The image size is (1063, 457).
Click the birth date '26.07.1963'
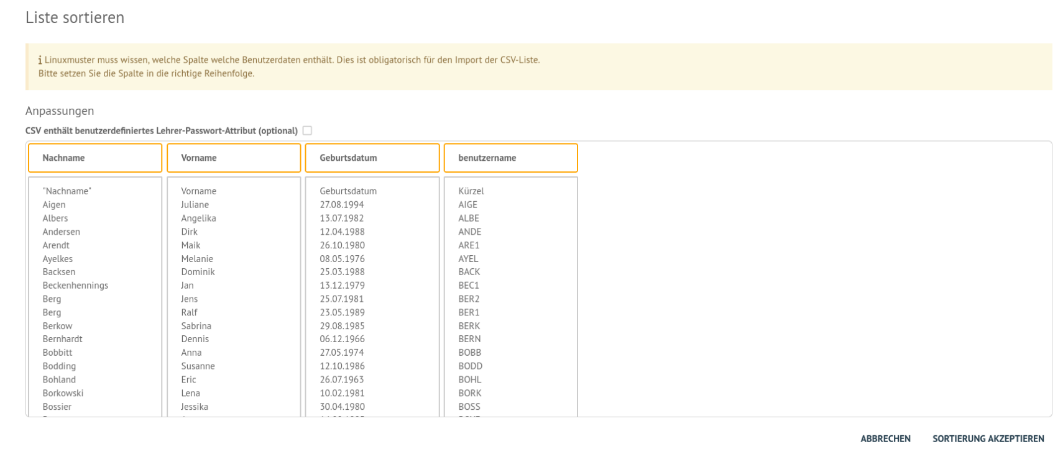point(342,380)
